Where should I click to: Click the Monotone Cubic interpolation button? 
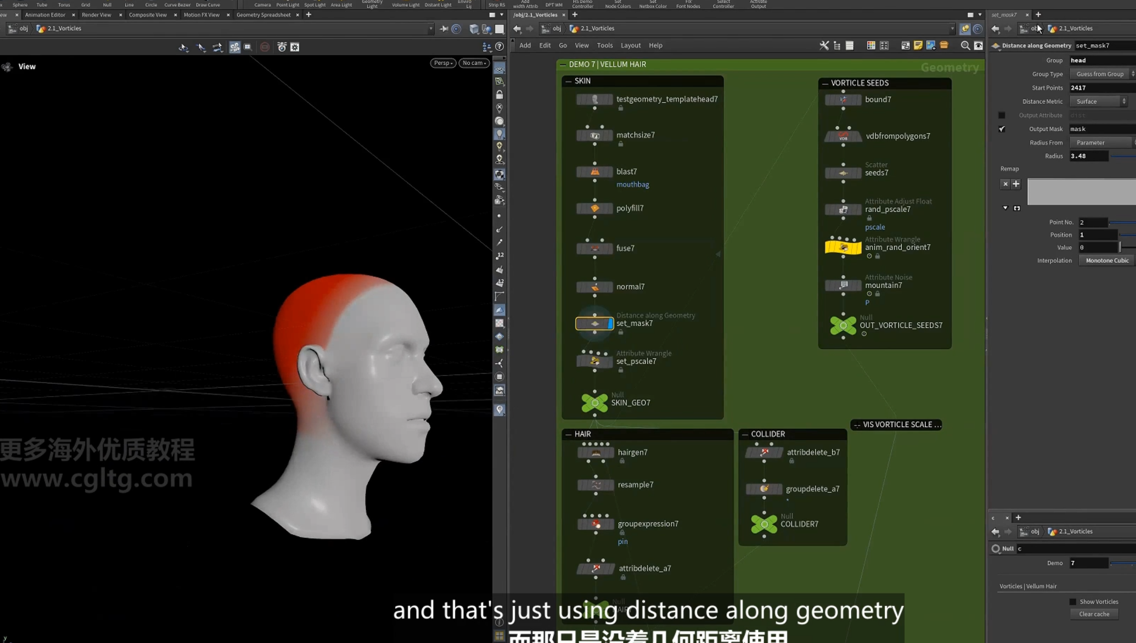click(x=1107, y=261)
